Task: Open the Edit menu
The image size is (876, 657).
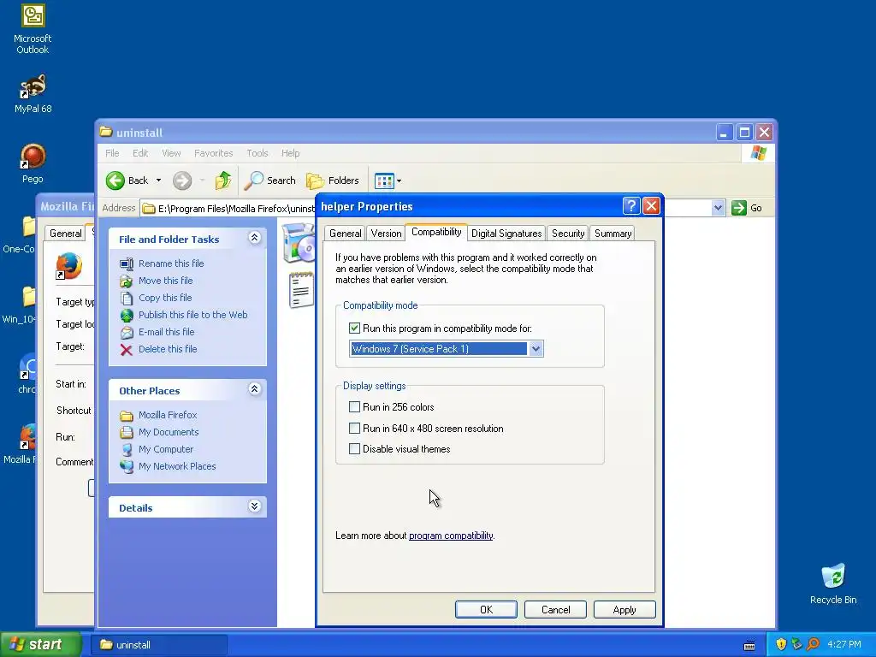Action: click(x=140, y=153)
